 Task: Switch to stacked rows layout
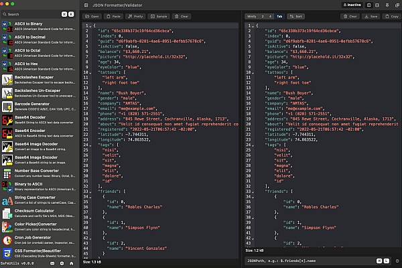pos(377,5)
